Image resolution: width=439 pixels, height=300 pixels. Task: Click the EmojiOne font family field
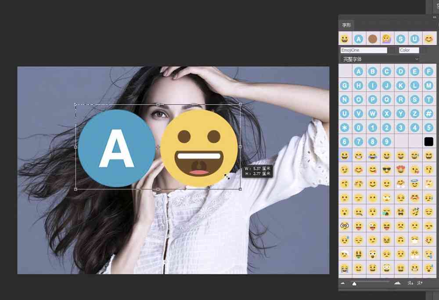[363, 50]
